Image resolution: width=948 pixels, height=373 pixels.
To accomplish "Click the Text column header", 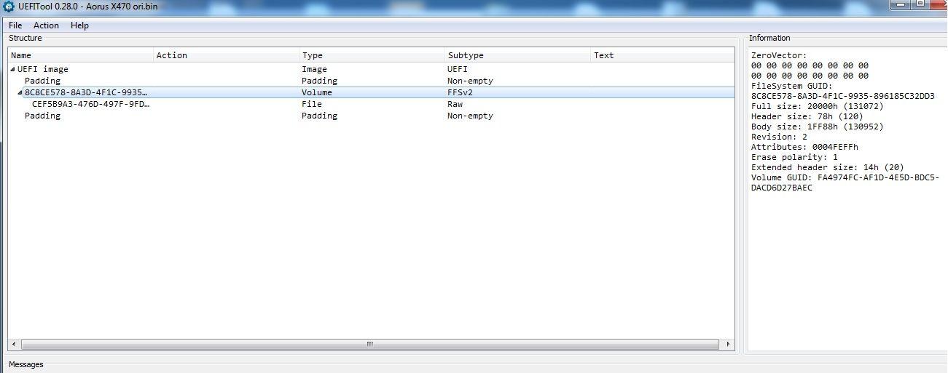I will tap(662, 55).
